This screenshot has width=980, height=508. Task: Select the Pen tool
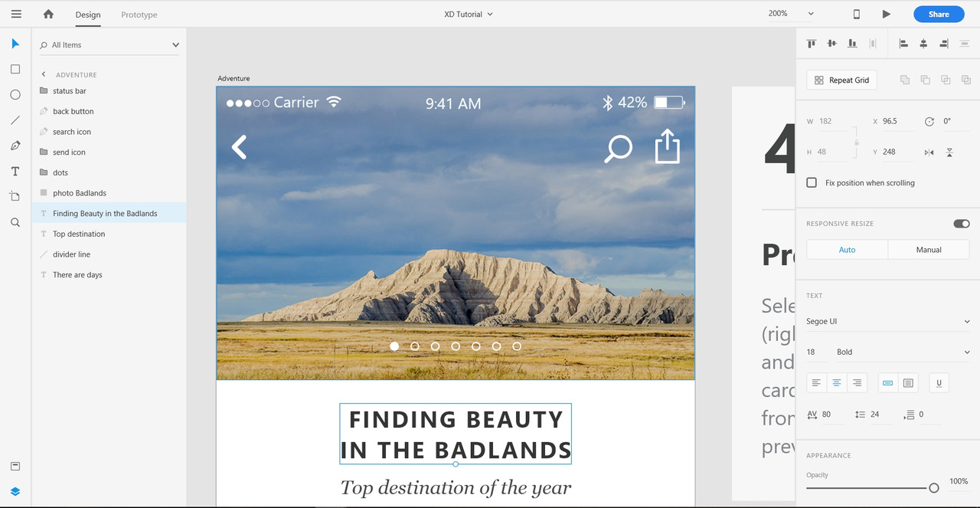pyautogui.click(x=15, y=146)
